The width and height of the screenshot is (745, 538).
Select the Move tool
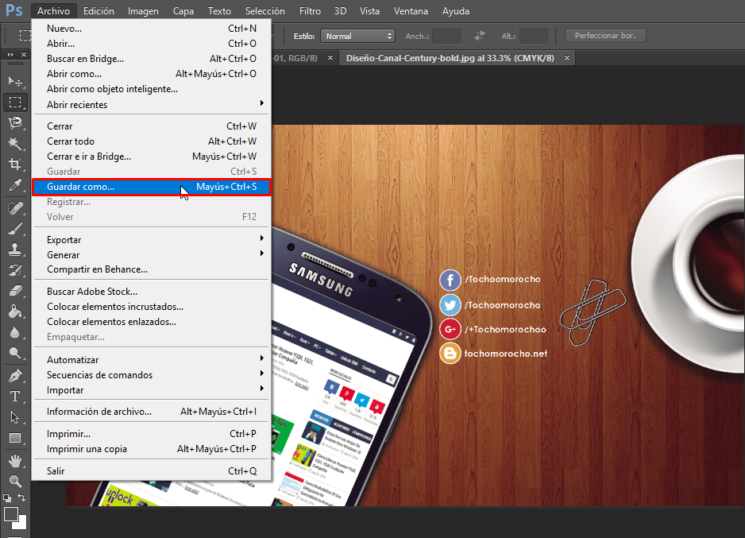click(15, 82)
